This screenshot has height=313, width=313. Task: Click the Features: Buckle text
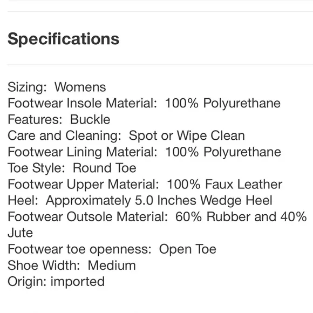pyautogui.click(x=59, y=120)
